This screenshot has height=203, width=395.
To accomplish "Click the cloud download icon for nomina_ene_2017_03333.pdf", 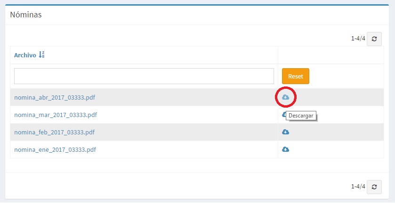I will [x=285, y=149].
